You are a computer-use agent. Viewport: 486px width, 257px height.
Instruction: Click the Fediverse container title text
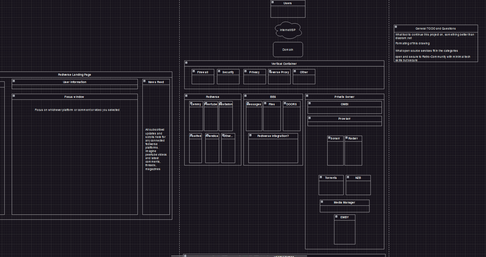[213, 97]
